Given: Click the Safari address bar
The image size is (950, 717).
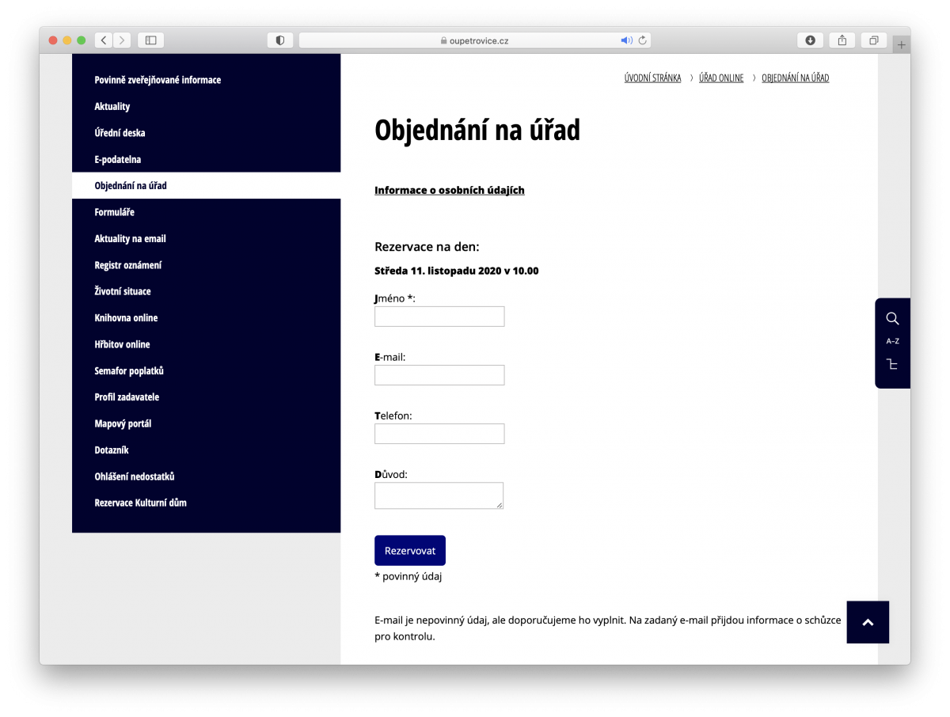Looking at the screenshot, I should point(475,40).
